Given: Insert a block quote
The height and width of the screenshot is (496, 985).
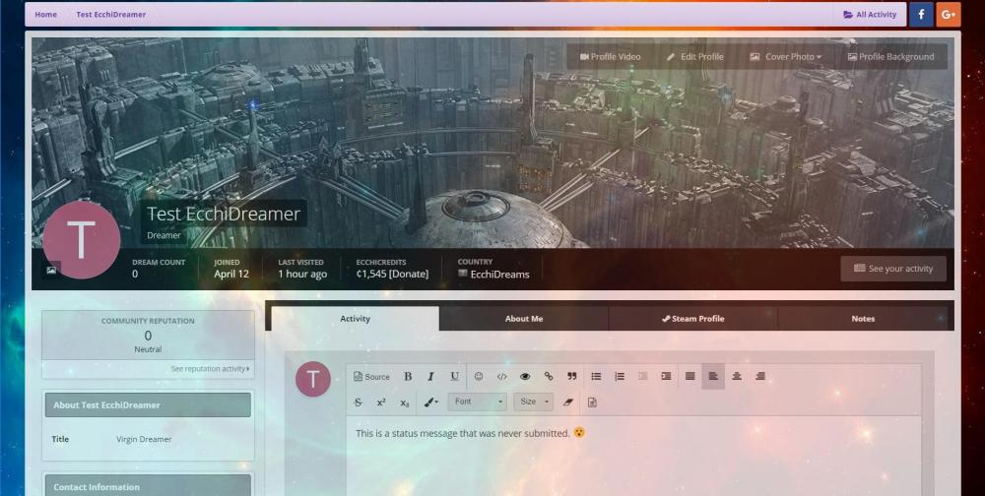Looking at the screenshot, I should [571, 377].
